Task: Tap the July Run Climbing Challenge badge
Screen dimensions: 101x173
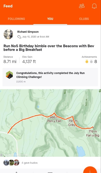Action: click(x=9, y=75)
